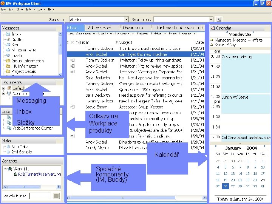Open the Search in All Mail dropdown
The height and width of the screenshot is (204, 272).
[127, 19]
